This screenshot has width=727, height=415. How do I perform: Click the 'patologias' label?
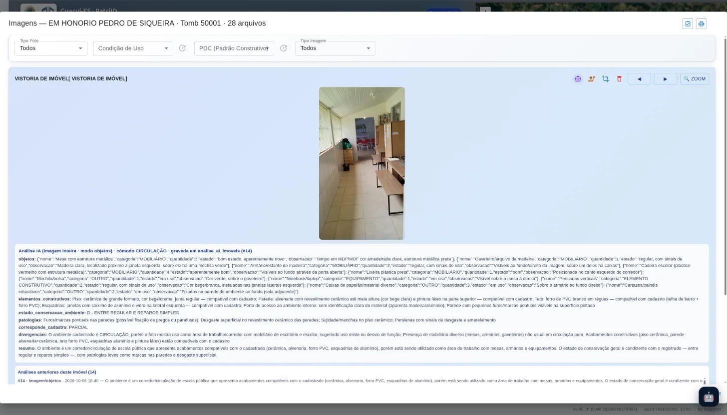coord(30,320)
